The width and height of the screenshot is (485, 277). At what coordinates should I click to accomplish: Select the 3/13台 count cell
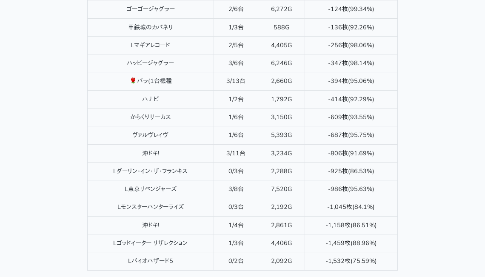236,81
